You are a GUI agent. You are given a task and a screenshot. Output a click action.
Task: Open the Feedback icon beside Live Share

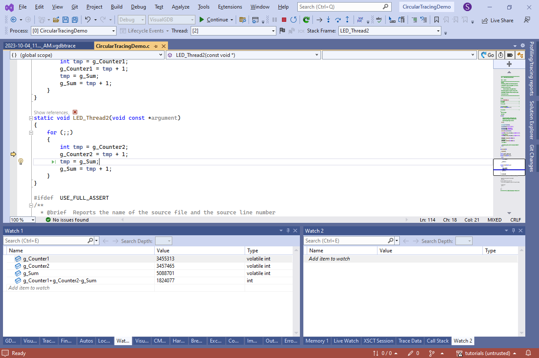pyautogui.click(x=527, y=20)
